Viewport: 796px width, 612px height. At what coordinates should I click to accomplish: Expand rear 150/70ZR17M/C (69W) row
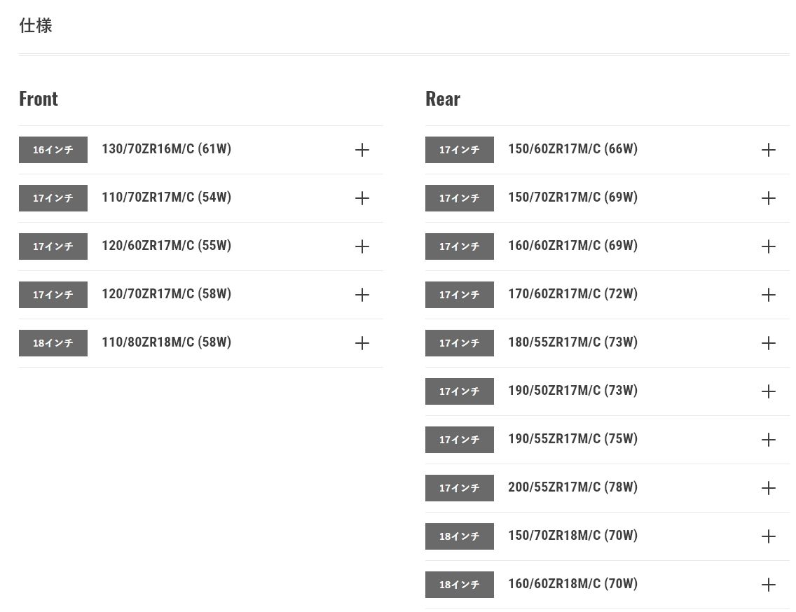(768, 198)
